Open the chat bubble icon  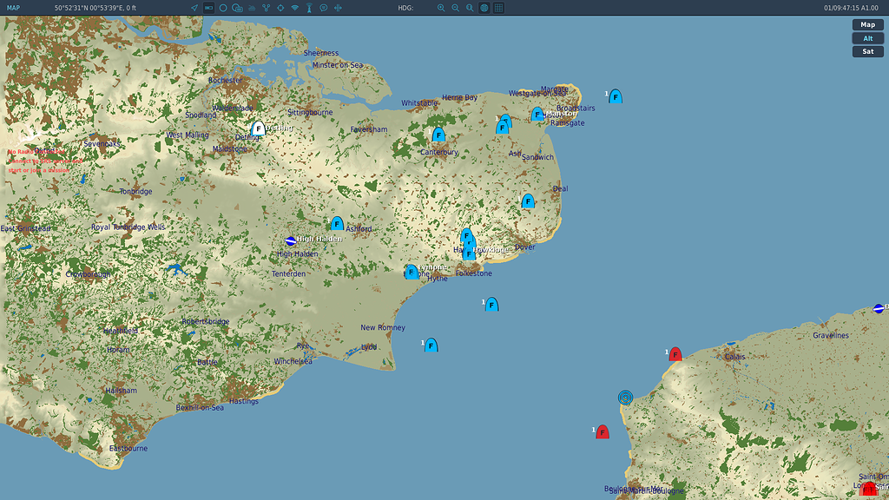(324, 8)
